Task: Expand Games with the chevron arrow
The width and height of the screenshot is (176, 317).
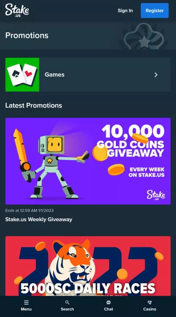Action: pyautogui.click(x=156, y=75)
